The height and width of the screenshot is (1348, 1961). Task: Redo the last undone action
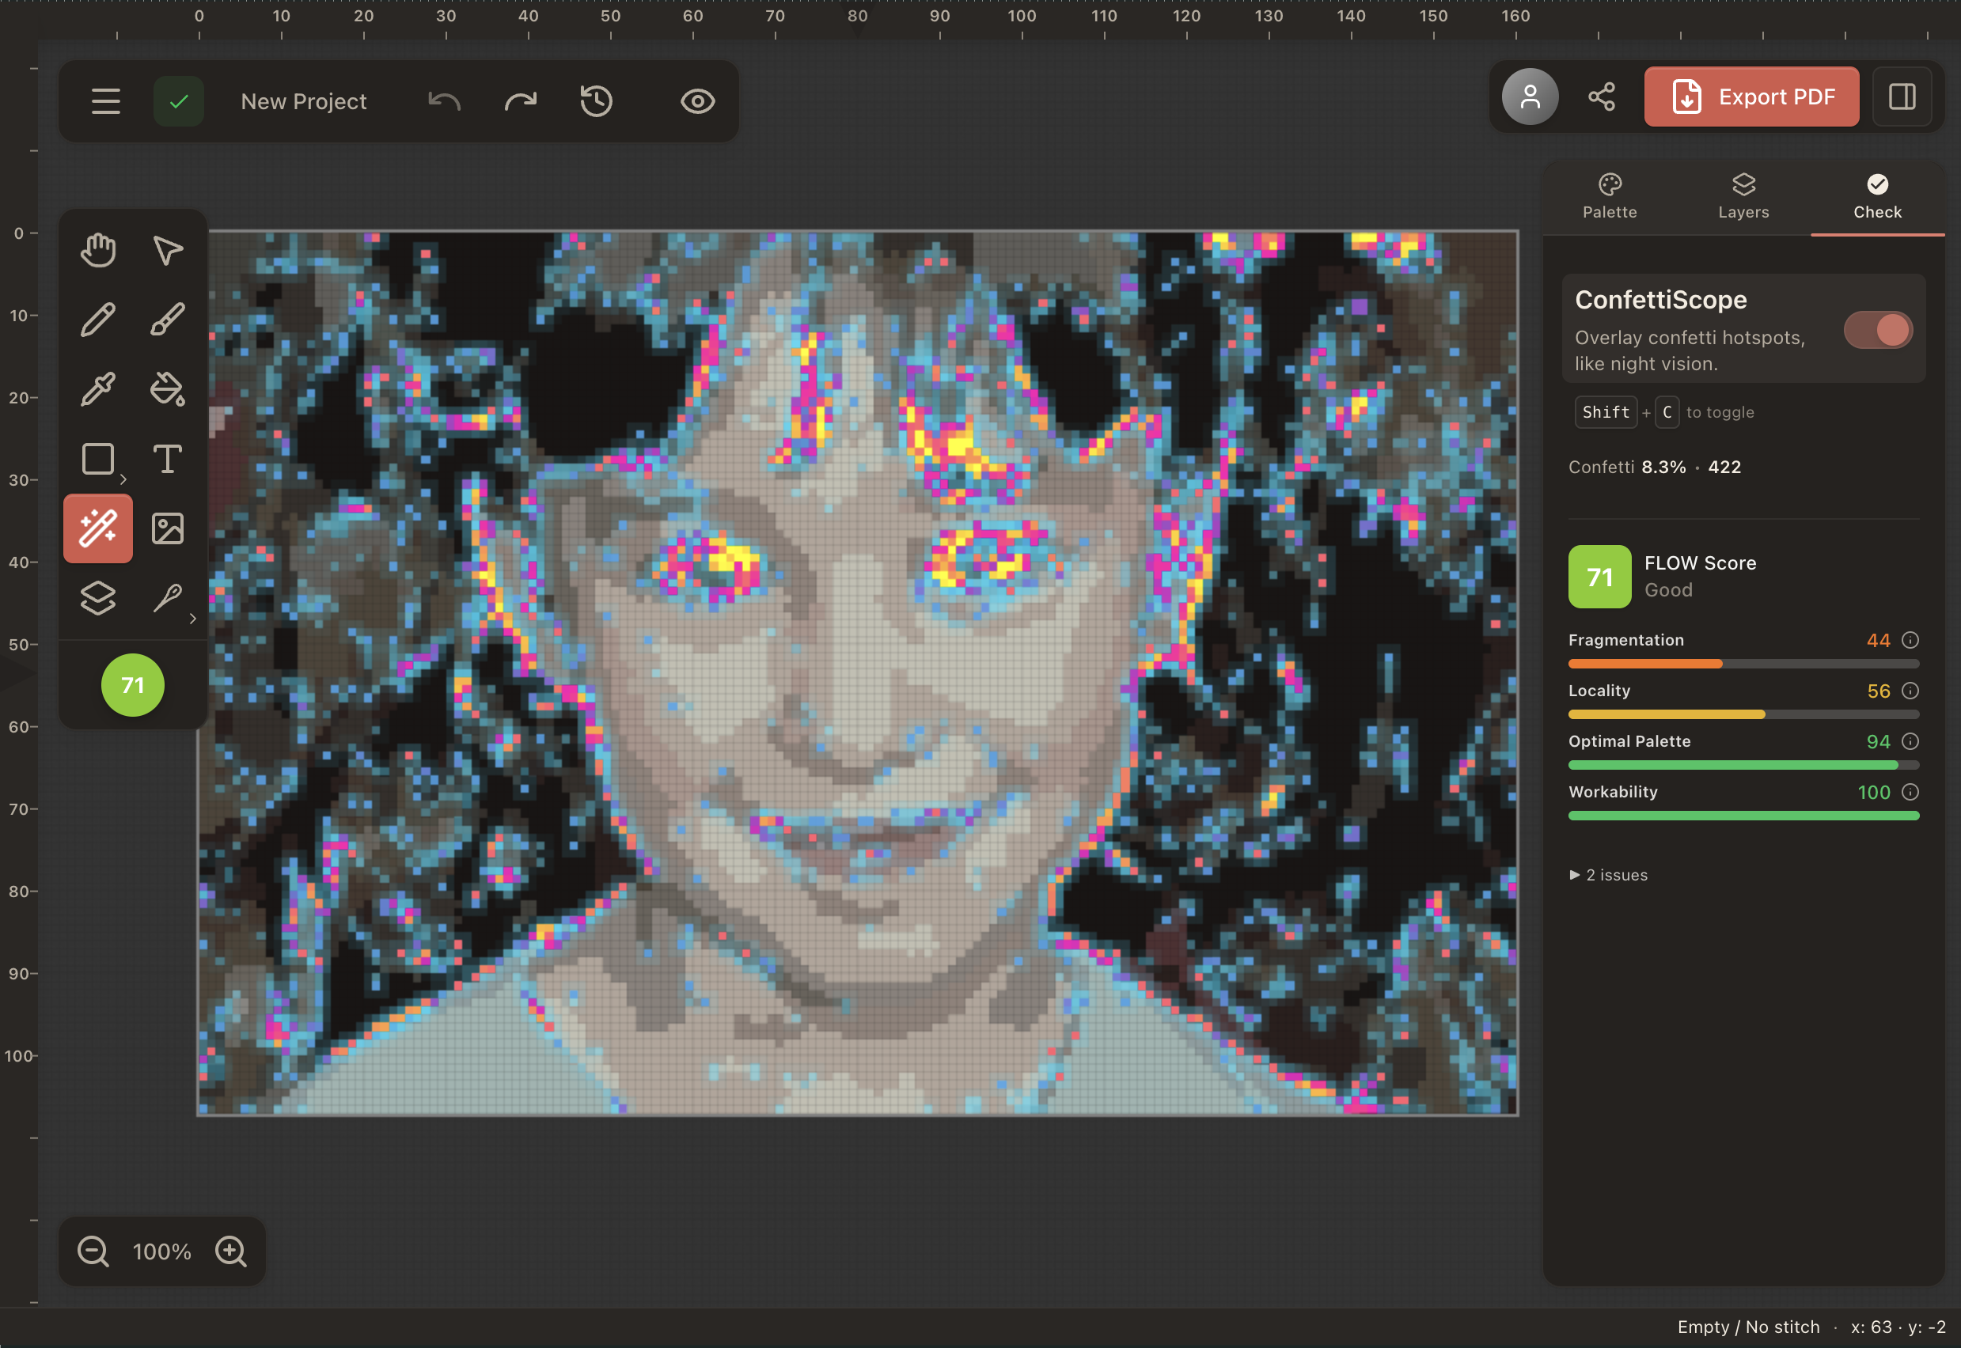(521, 101)
